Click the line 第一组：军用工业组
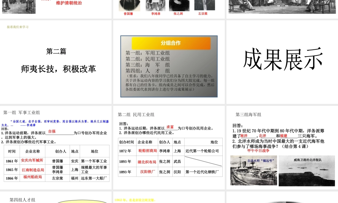Image resolution: width=338 pixels, height=203 pixels. (148, 53)
